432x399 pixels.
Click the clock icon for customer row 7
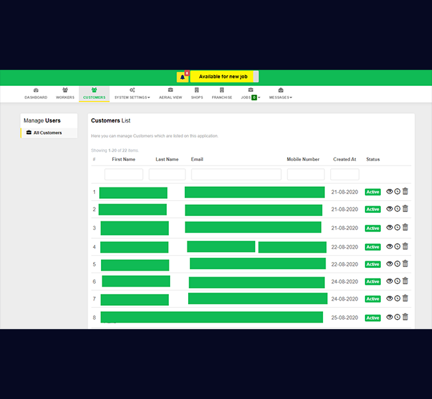click(397, 299)
